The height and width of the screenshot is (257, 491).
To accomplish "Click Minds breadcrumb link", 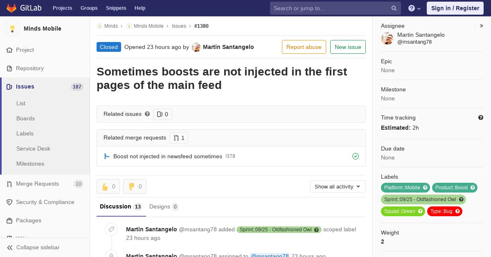I will pyautogui.click(x=111, y=26).
